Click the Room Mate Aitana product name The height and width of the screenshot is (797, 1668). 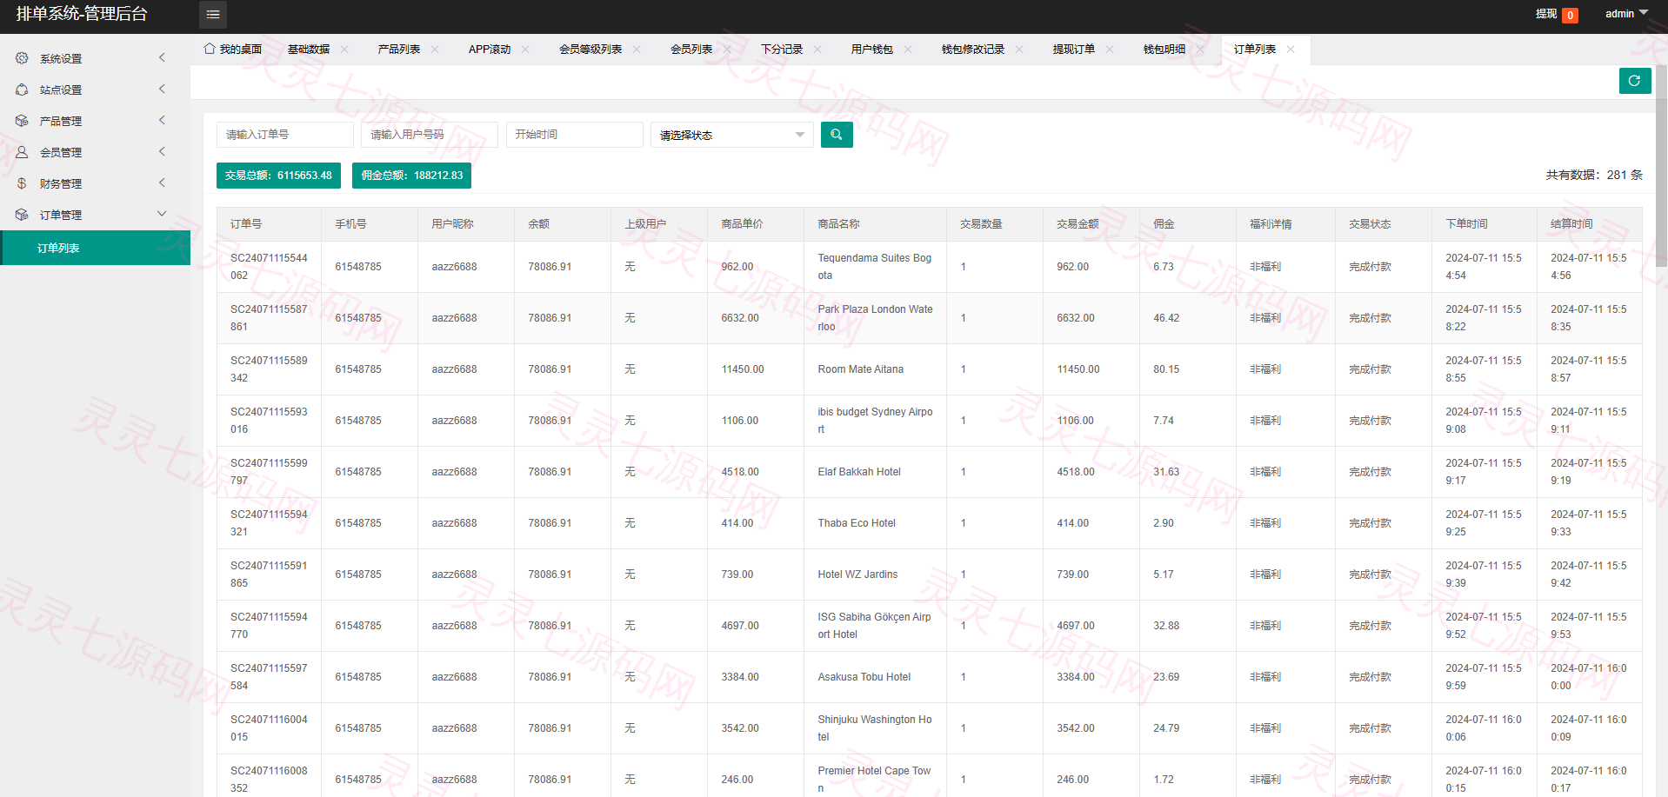tap(860, 369)
